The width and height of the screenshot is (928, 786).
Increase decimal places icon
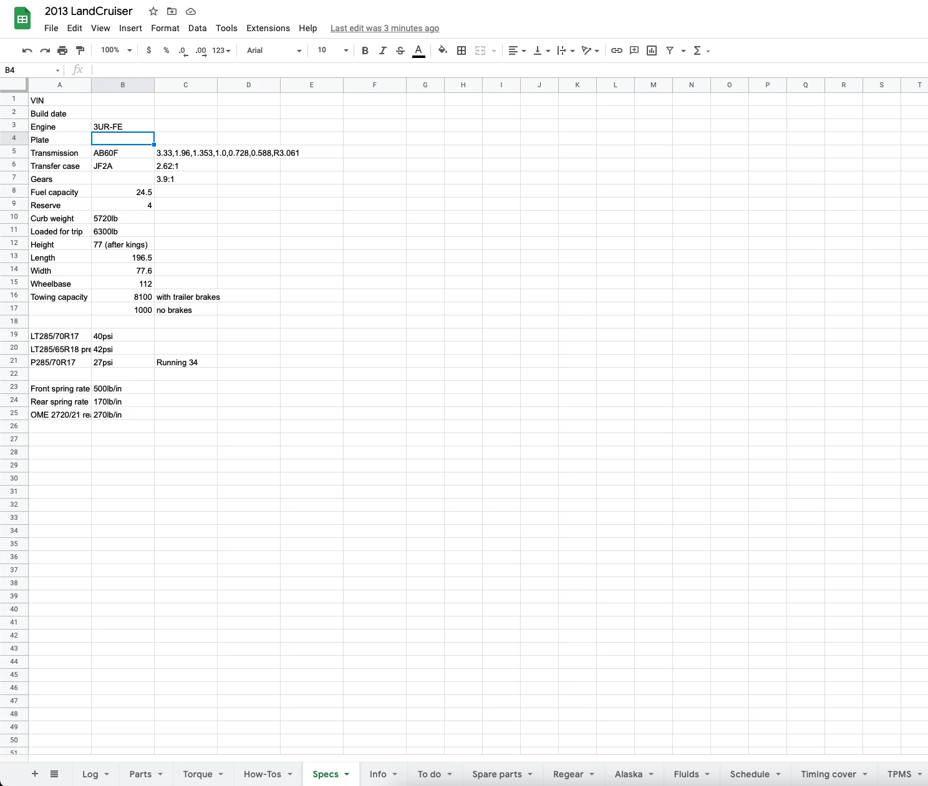[201, 50]
